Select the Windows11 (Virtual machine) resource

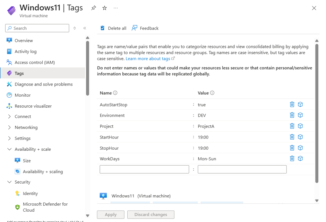pos(135,196)
